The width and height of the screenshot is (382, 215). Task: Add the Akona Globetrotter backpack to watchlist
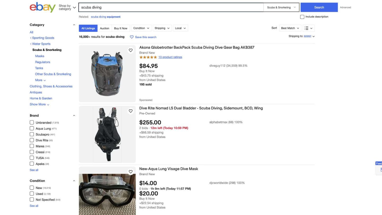131,50
